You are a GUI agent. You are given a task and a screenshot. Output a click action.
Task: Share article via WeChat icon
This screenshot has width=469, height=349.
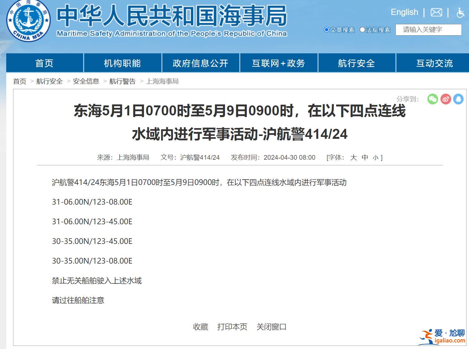click(433, 99)
